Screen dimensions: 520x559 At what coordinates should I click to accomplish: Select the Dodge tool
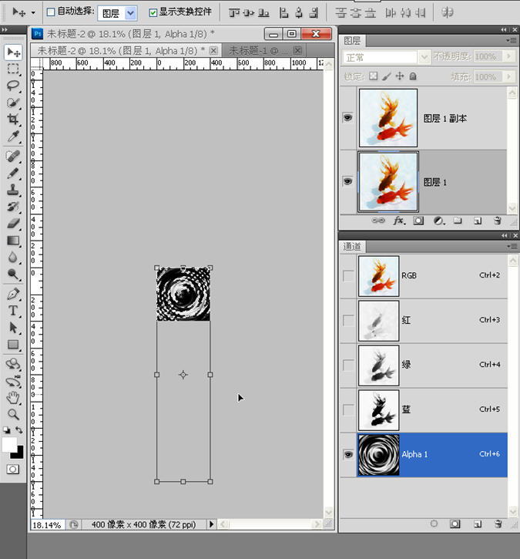click(13, 274)
